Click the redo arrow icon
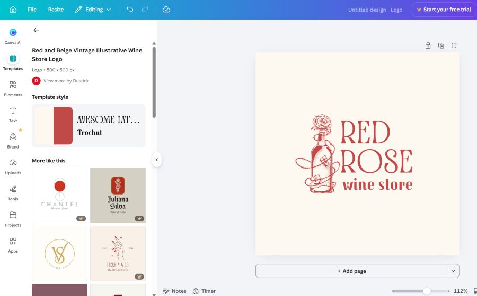The image size is (477, 296). [x=145, y=10]
